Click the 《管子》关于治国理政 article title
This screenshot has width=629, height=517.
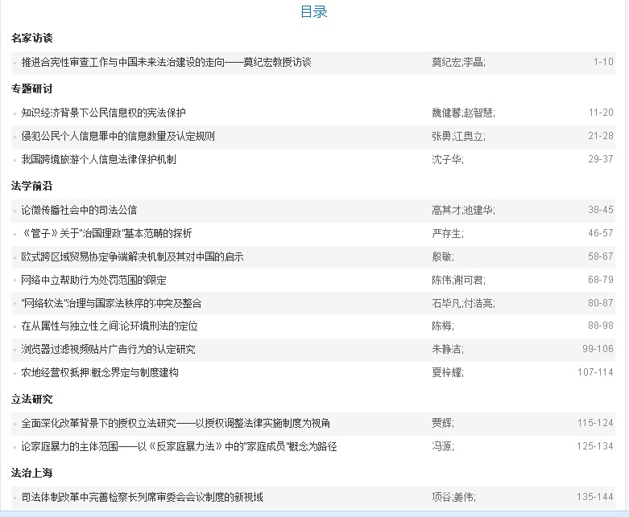(106, 233)
